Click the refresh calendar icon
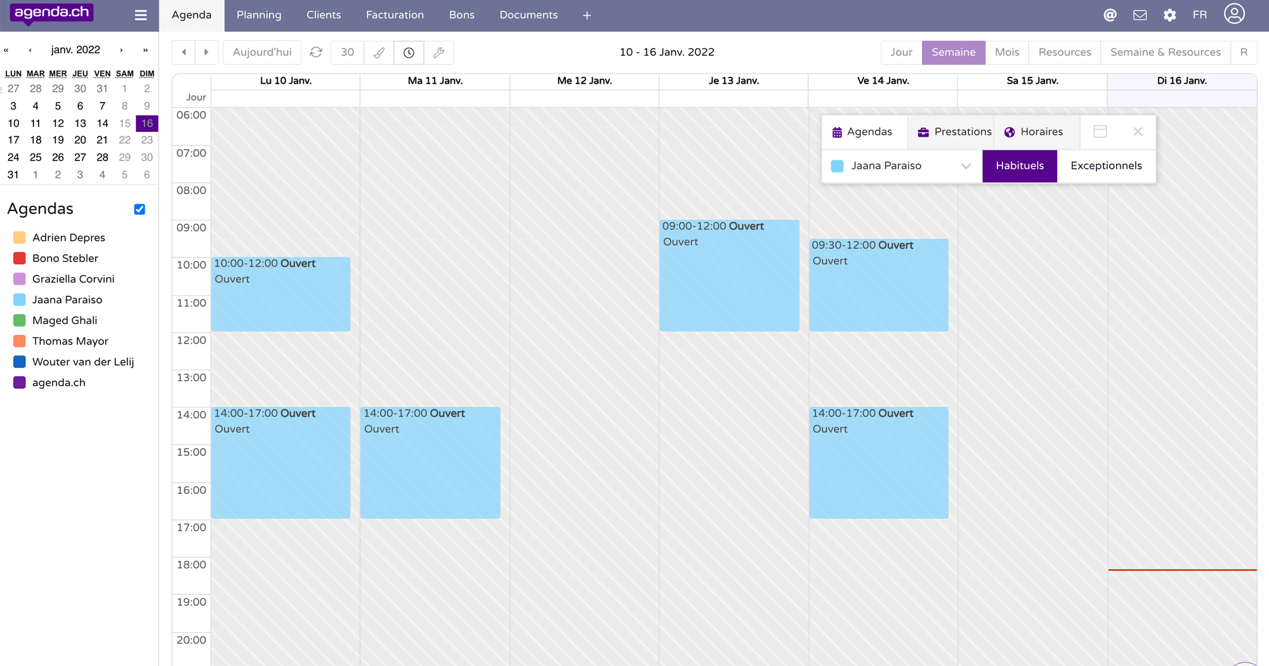1269x666 pixels. 316,53
